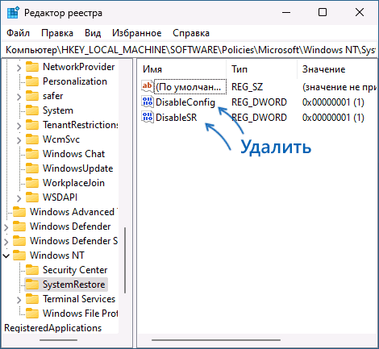Click REG_SZ type of default value

point(248,87)
